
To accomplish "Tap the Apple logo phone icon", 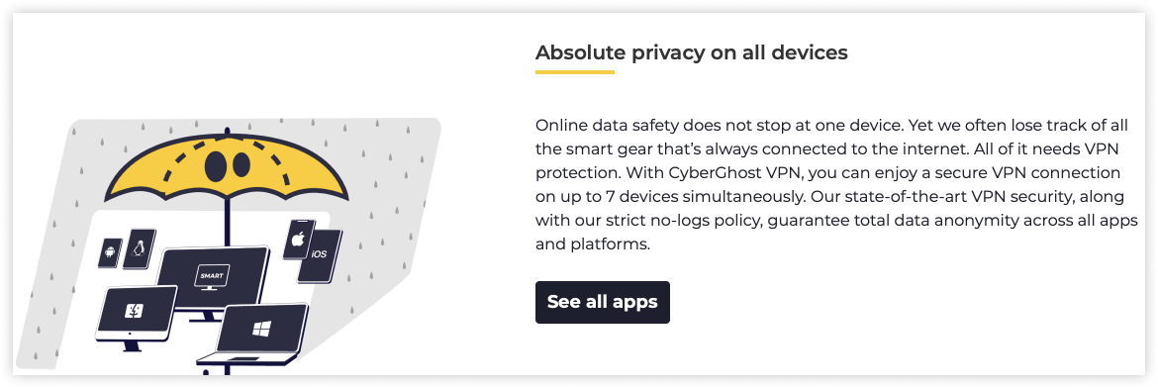I will coord(299,240).
